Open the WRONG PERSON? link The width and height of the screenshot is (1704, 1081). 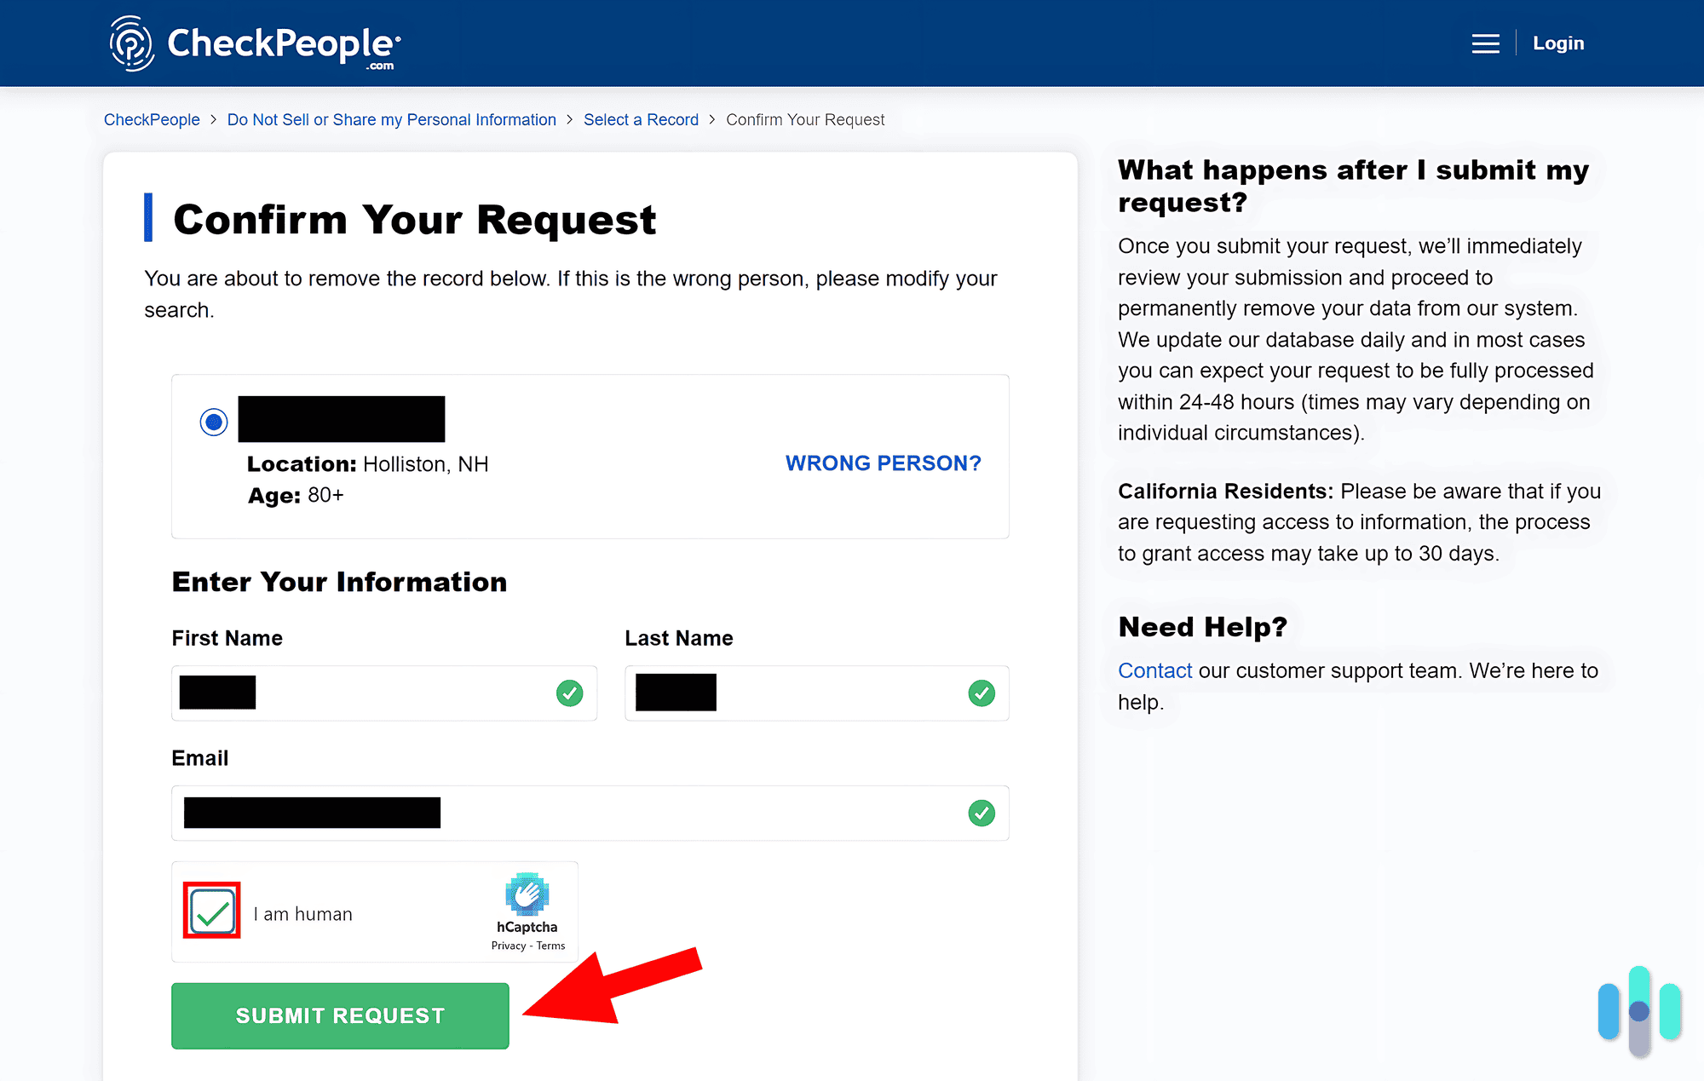(x=883, y=463)
